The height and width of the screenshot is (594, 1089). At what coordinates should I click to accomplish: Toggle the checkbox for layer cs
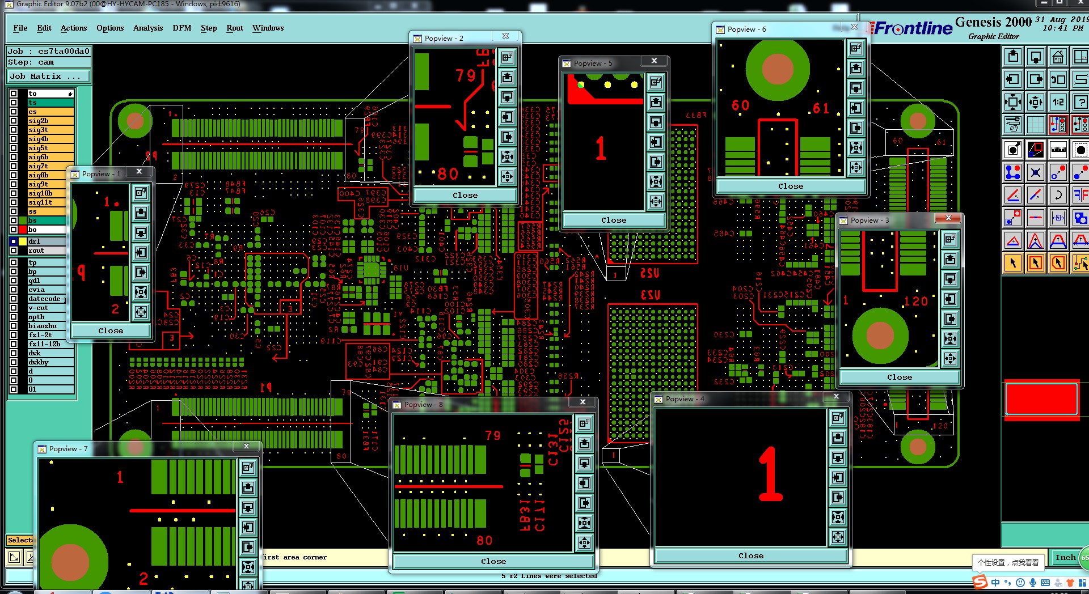tap(14, 112)
